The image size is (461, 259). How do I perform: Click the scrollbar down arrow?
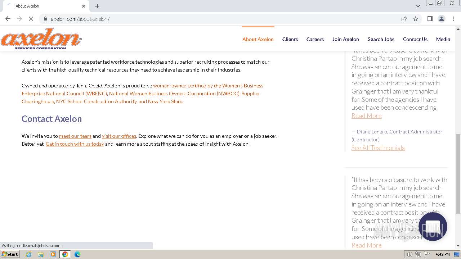click(x=458, y=246)
